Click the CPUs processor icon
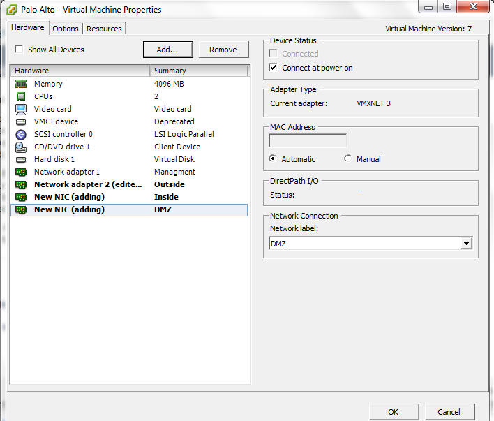This screenshot has width=494, height=421. coord(21,96)
